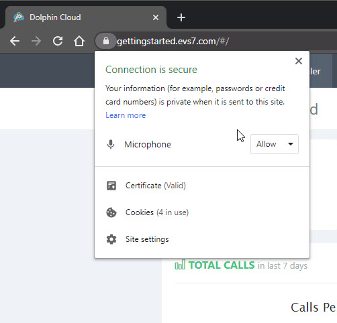Click the Microphone label
Image resolution: width=337 pixels, height=323 pixels.
[148, 145]
